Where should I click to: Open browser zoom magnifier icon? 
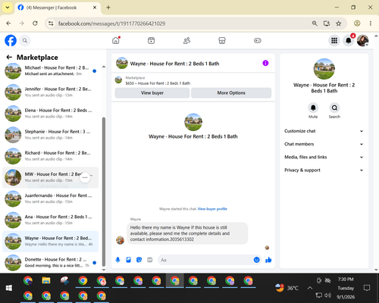point(315,23)
